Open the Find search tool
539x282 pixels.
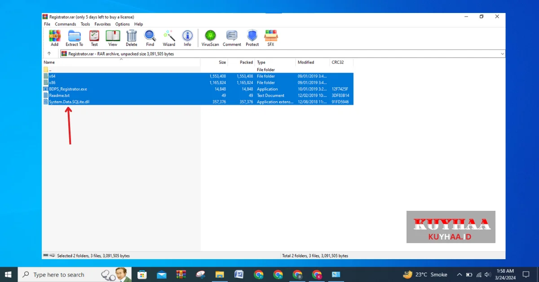(x=150, y=38)
